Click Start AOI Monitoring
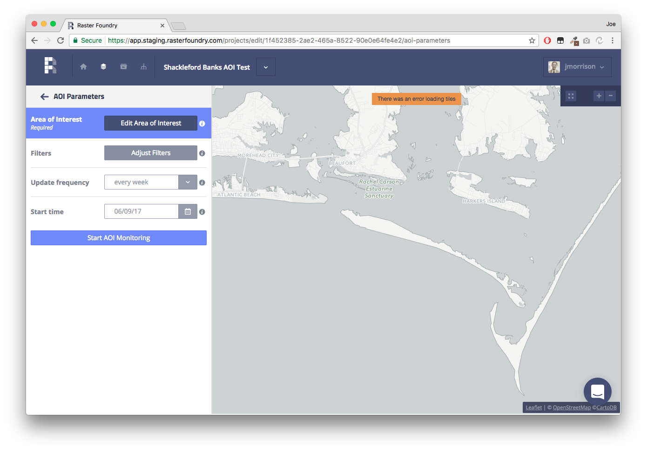Image resolution: width=647 pixels, height=452 pixels. [x=119, y=237]
